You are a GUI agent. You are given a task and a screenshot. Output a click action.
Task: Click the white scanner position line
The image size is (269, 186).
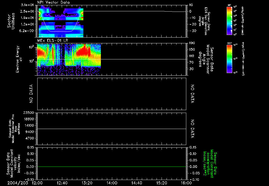point(112,129)
